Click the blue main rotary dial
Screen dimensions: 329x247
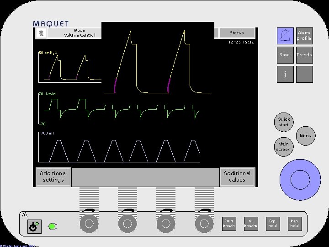pyautogui.click(x=300, y=180)
